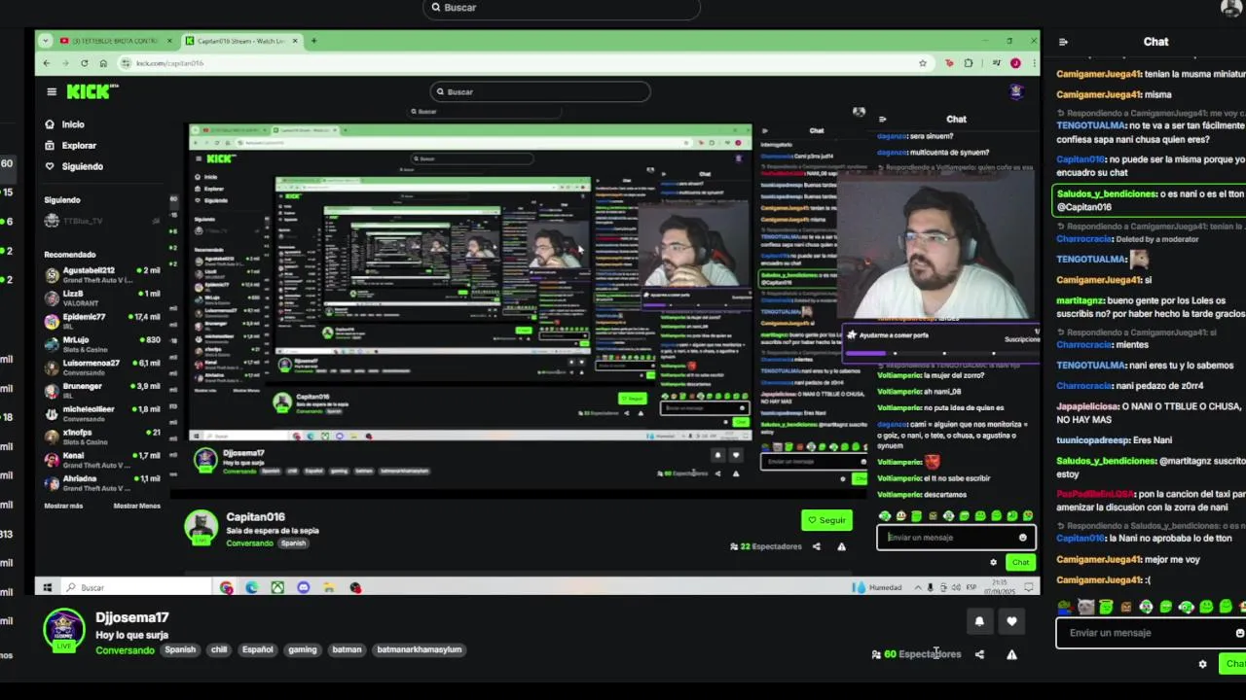This screenshot has height=700, width=1246.
Task: Report Capitan016's stream via the warning triangle
Action: (x=841, y=546)
